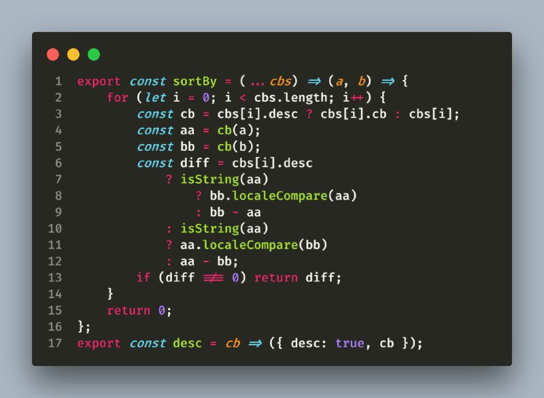The image size is (544, 398).
Task: Click the cb(a) call on line 4
Action: click(239, 130)
